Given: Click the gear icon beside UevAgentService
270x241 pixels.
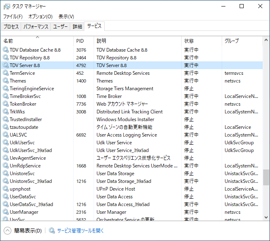Looking at the screenshot, I should click(6, 158).
